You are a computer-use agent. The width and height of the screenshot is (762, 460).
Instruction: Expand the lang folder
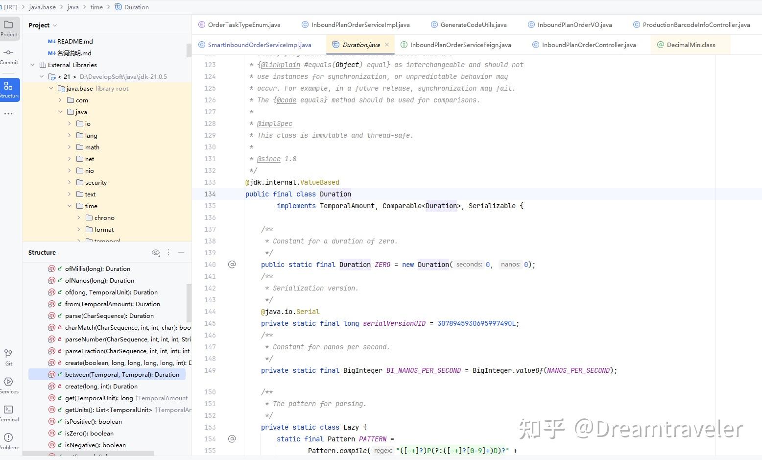coord(70,135)
